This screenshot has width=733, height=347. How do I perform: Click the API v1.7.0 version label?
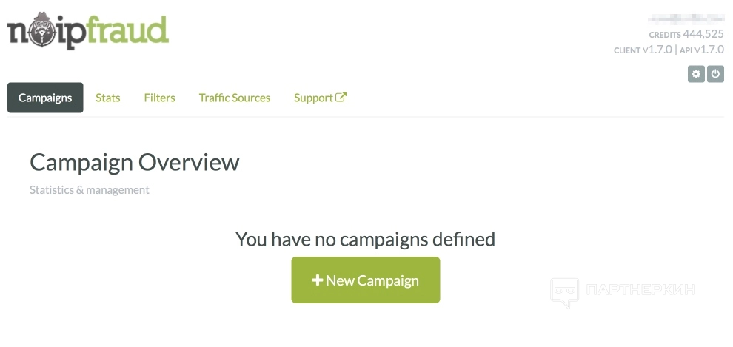(703, 50)
